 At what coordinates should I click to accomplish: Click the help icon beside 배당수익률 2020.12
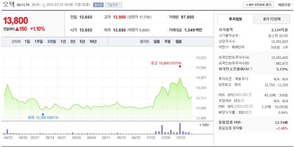(250, 112)
